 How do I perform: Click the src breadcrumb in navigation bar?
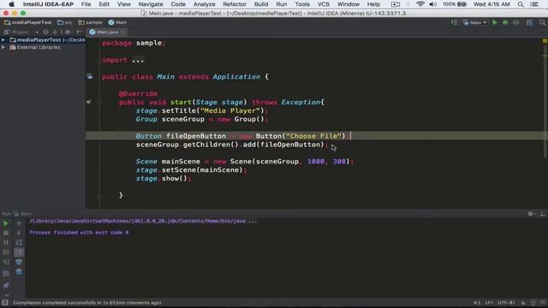(65, 22)
